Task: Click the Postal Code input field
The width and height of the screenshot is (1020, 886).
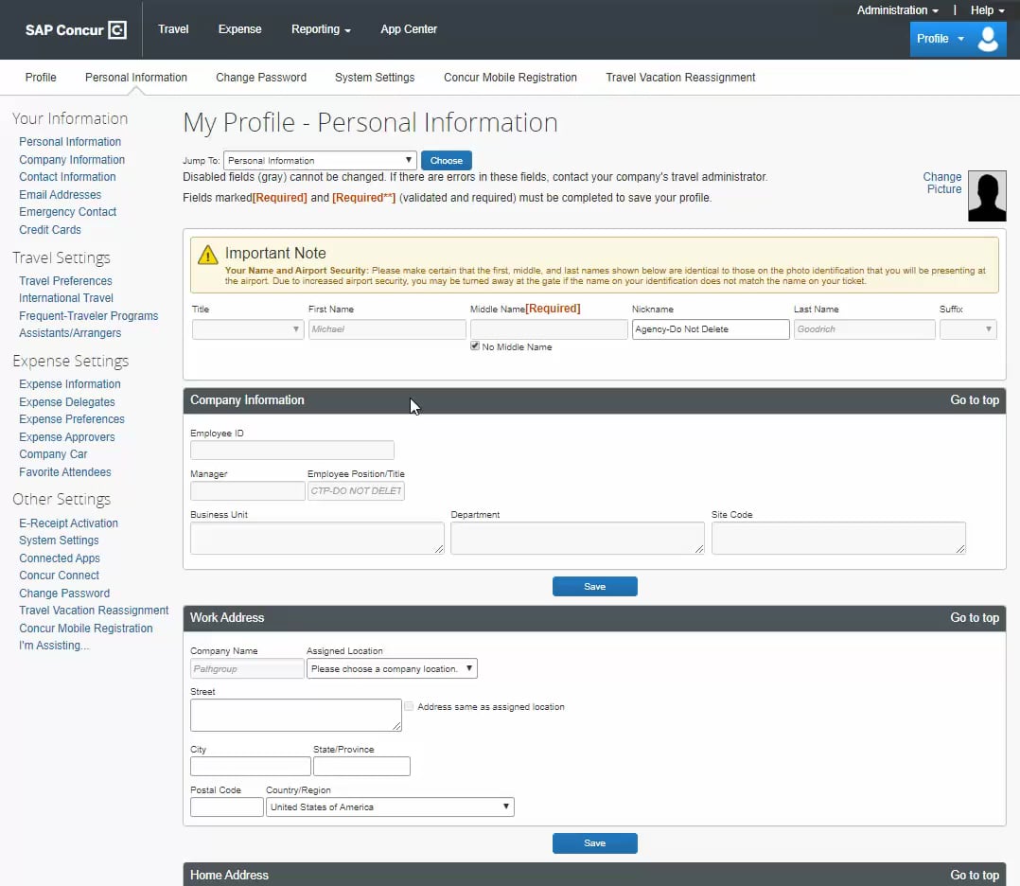Action: (x=226, y=807)
